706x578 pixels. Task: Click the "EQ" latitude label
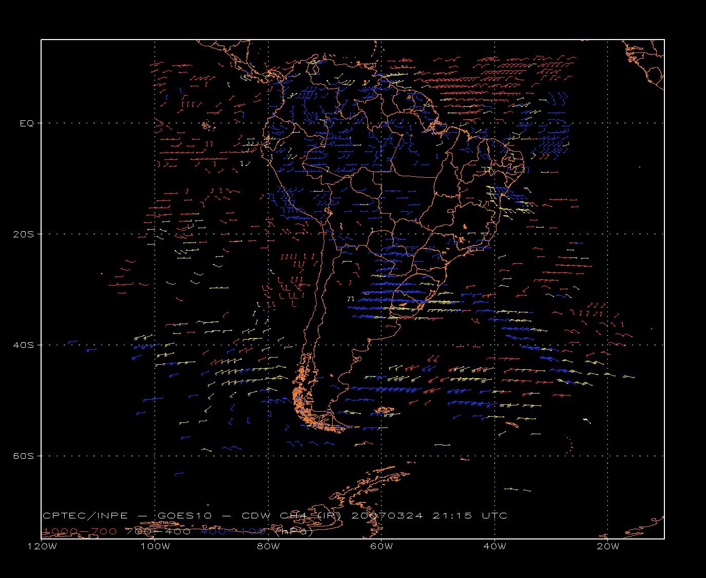[27, 123]
